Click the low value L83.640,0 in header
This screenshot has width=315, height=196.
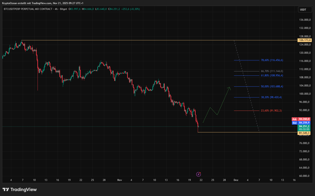(101, 9)
